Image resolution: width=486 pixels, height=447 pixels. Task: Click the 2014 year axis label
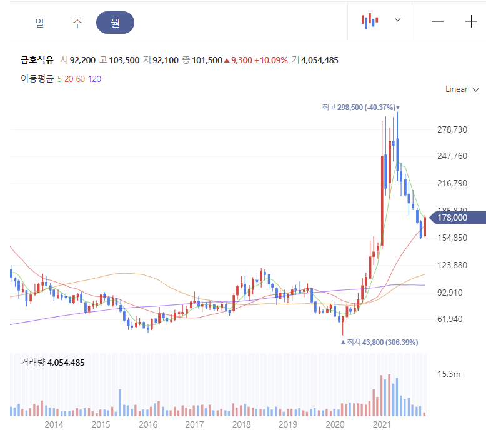pyautogui.click(x=54, y=424)
